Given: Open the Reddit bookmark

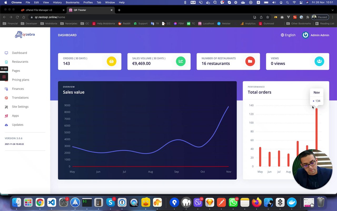Looking at the screenshot, I should point(124,23).
